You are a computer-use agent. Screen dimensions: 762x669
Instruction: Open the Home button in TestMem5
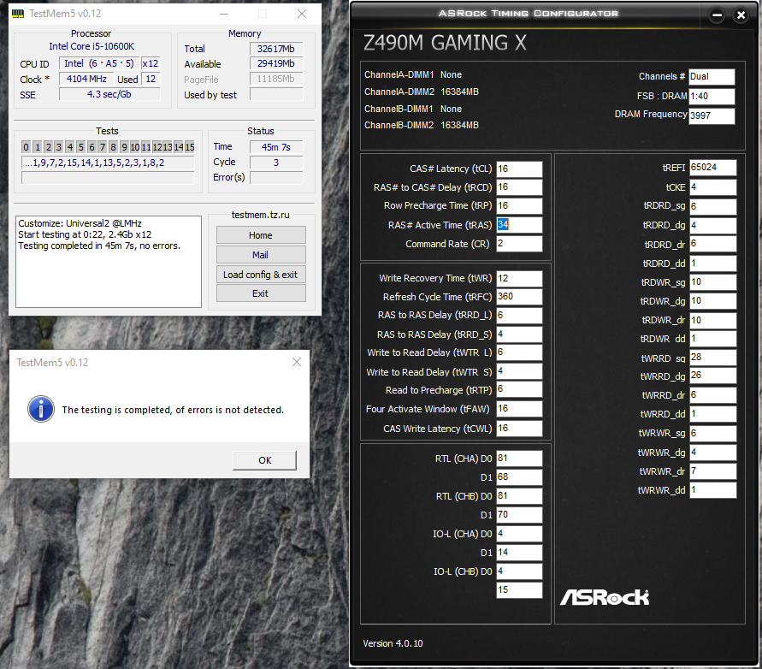click(x=261, y=235)
